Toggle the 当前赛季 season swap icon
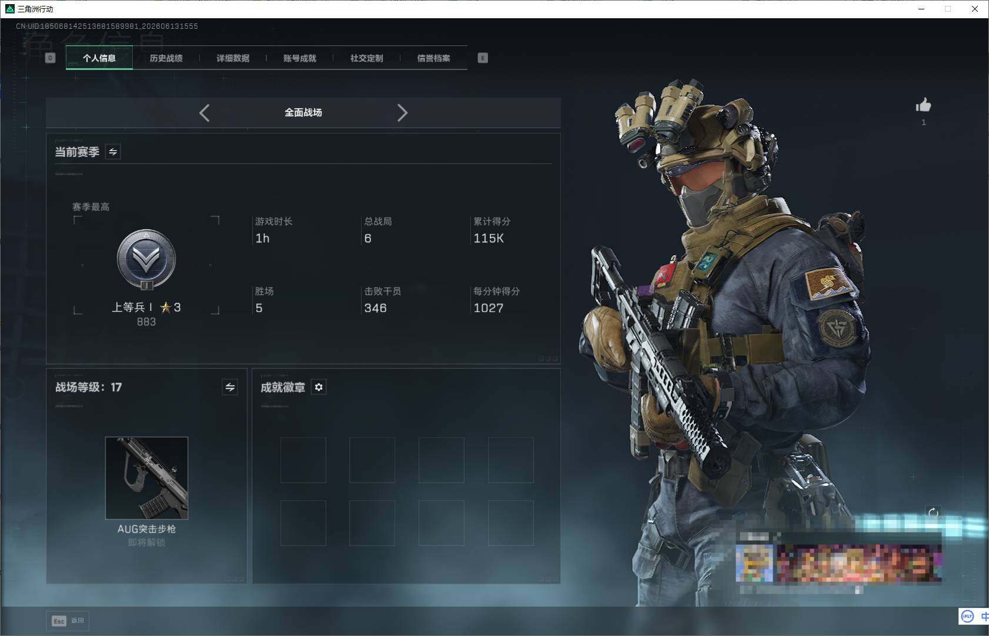Viewport: 989px width, 636px height. pos(113,152)
